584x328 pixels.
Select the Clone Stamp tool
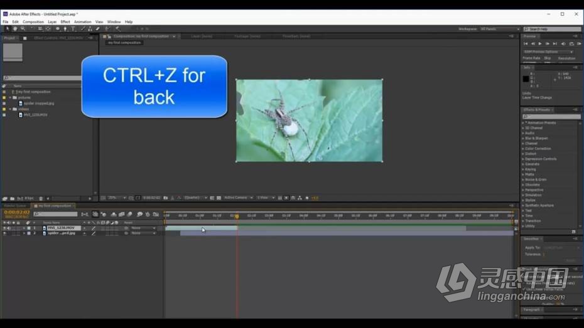pyautogui.click(x=90, y=29)
